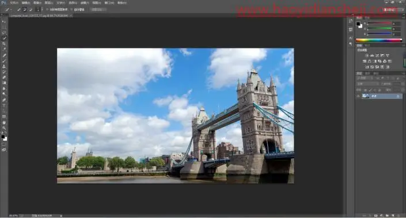The image size is (406, 218).
Task: Select the Spot Healing Brush tool
Action: click(4, 55)
